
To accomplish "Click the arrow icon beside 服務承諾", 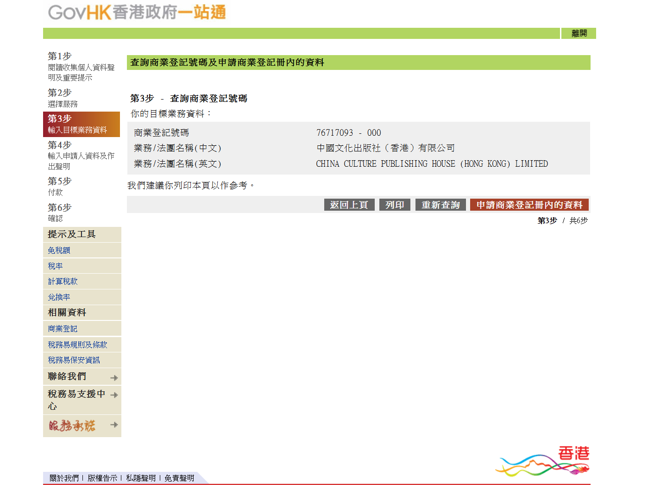I will click(x=114, y=425).
